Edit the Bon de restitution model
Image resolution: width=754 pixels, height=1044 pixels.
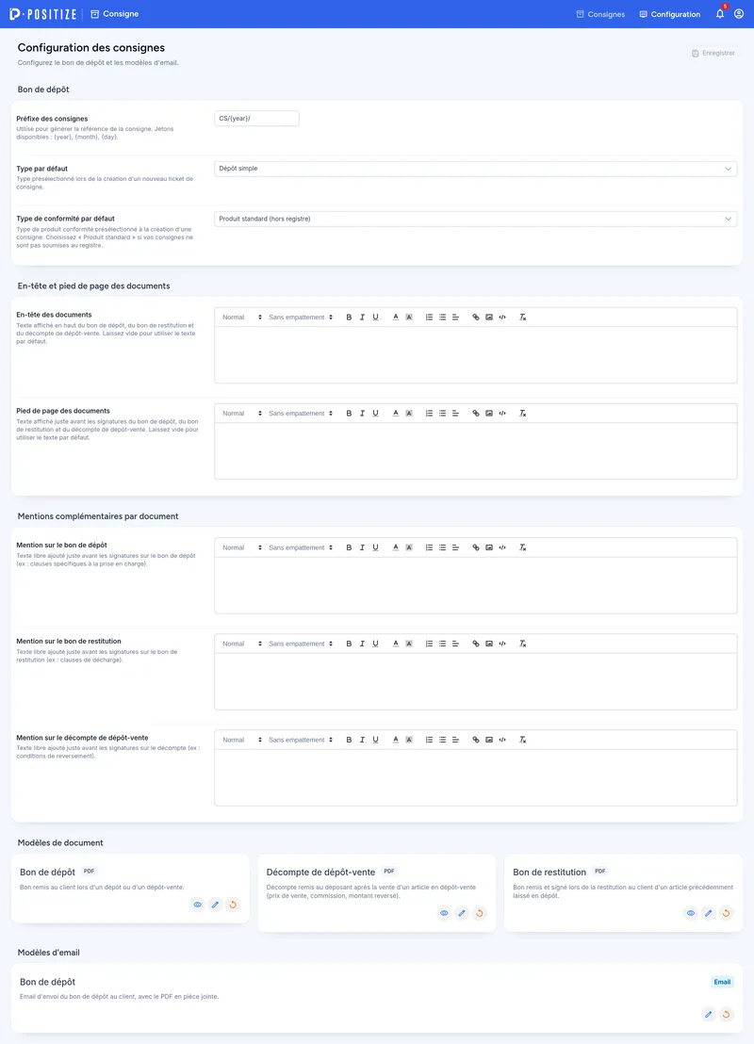[708, 913]
